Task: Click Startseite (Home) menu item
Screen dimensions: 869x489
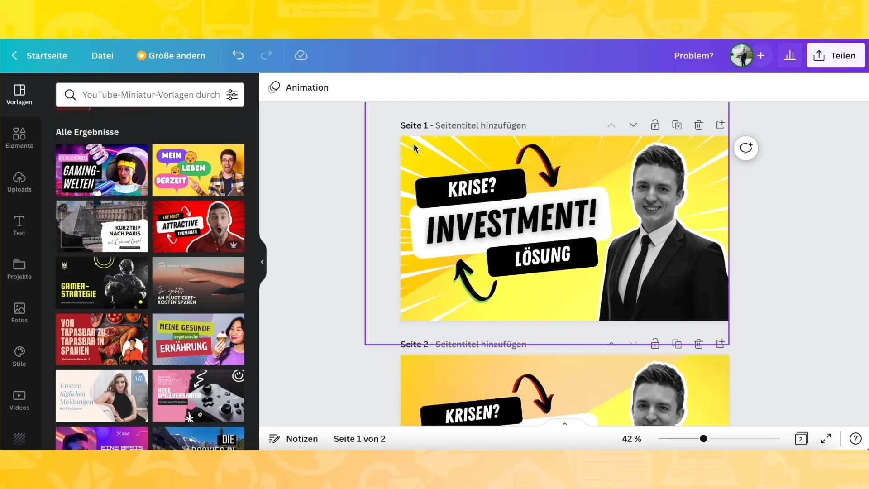Action: coord(47,56)
